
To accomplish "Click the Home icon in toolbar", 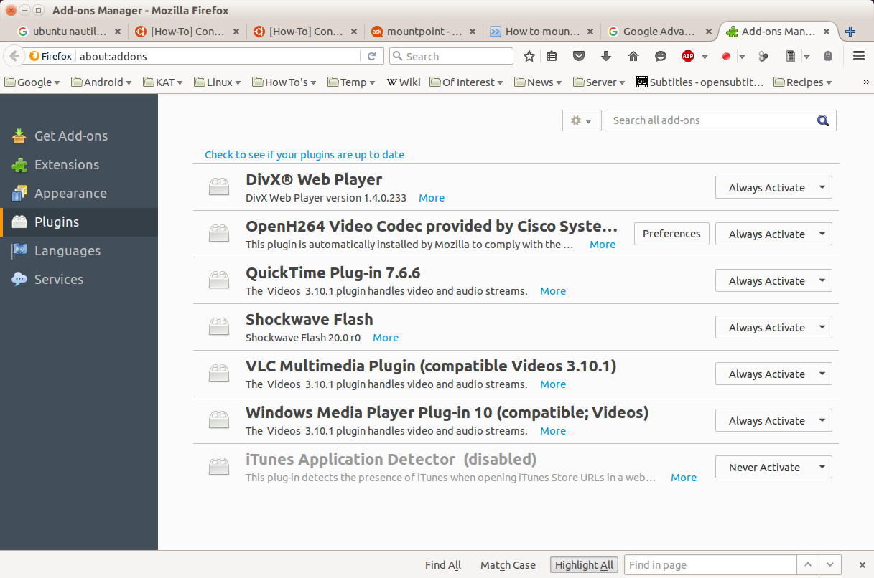I will coord(633,56).
